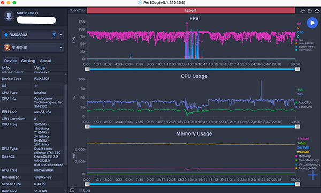Screen dimensions: 321x193
Task: Enable the Log checkbox
Action: (x=80, y=190)
